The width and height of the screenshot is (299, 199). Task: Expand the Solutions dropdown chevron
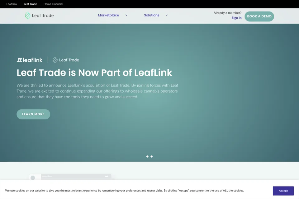click(x=167, y=15)
